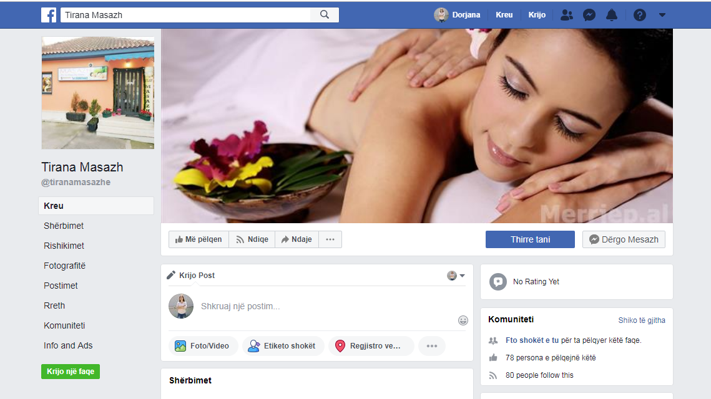Open the storefront profile picture thumbnail

98,93
